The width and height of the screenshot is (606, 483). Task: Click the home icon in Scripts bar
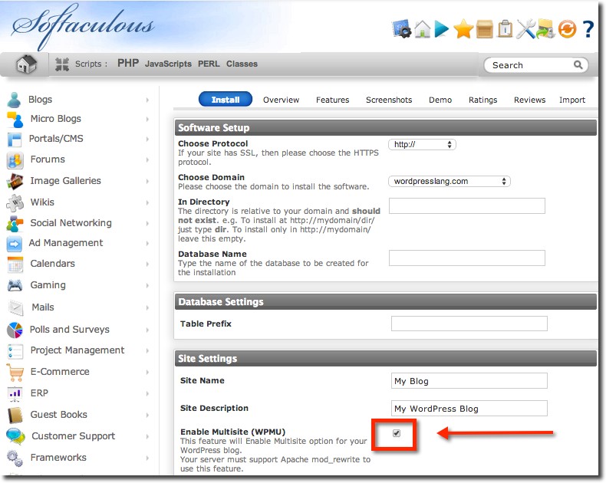[26, 64]
